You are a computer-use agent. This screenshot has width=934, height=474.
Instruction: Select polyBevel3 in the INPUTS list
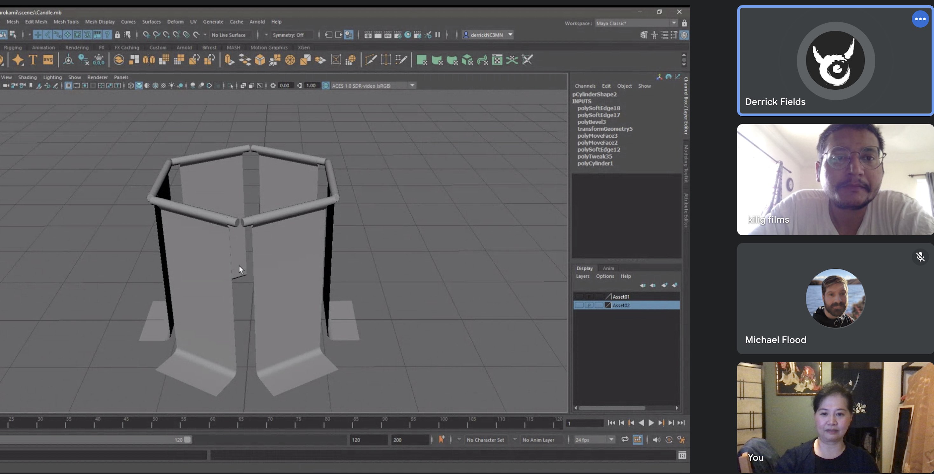tap(591, 122)
